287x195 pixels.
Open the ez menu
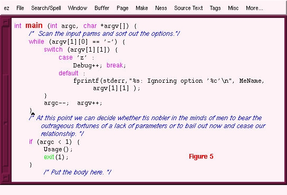coord(6,8)
